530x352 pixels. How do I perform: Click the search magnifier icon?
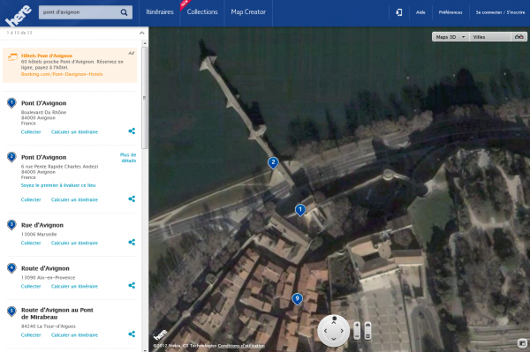point(124,12)
